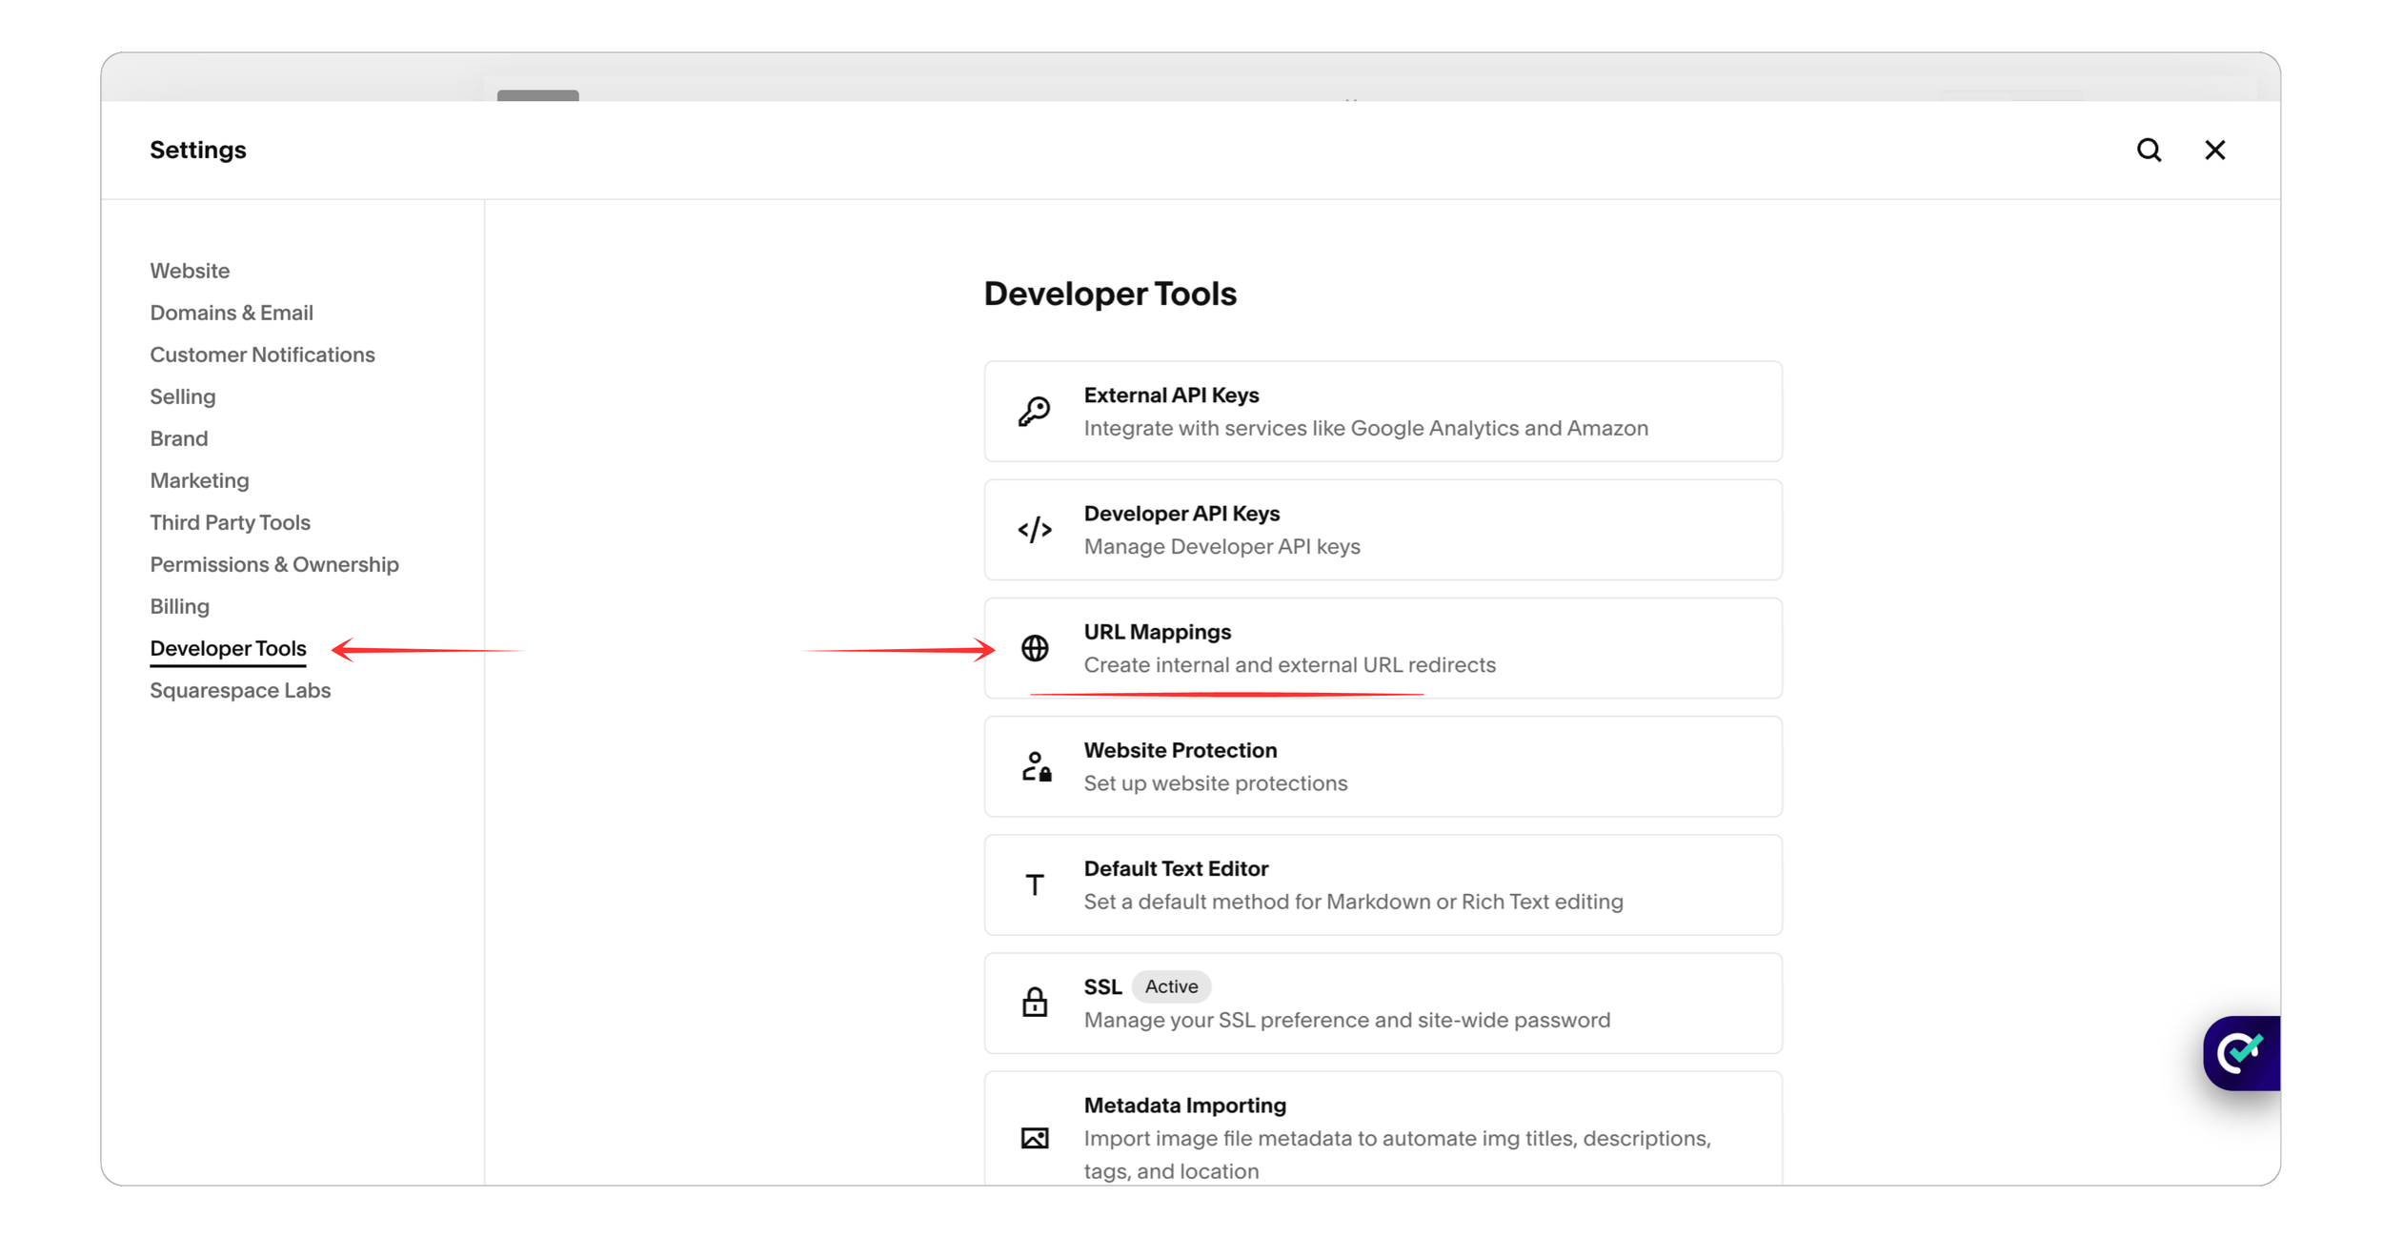Click the person-lock icon for Website Protection
The image size is (2382, 1238).
(1036, 766)
